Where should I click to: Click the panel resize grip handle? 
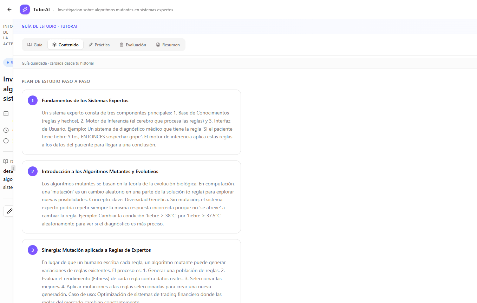(14, 168)
